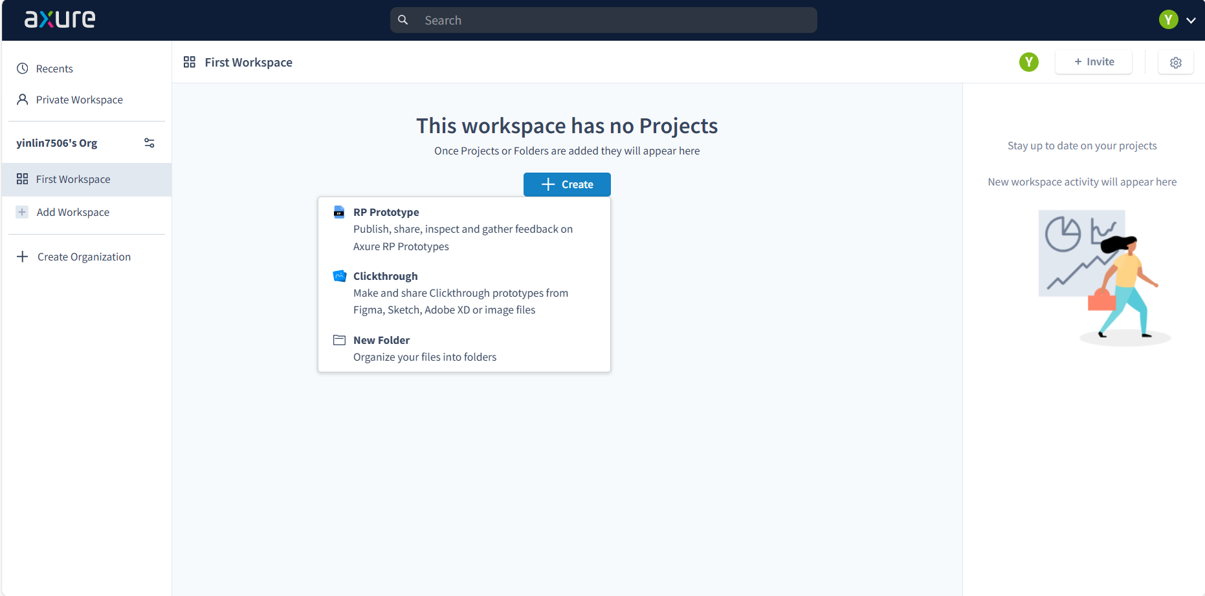Screen dimensions: 1205x596
Task: Open organization settings sliders icon
Action: click(149, 143)
